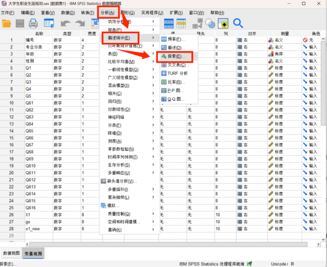Screen dimensions: 327x267
Task: Open the 转换(T) menu
Action: [x=88, y=13]
